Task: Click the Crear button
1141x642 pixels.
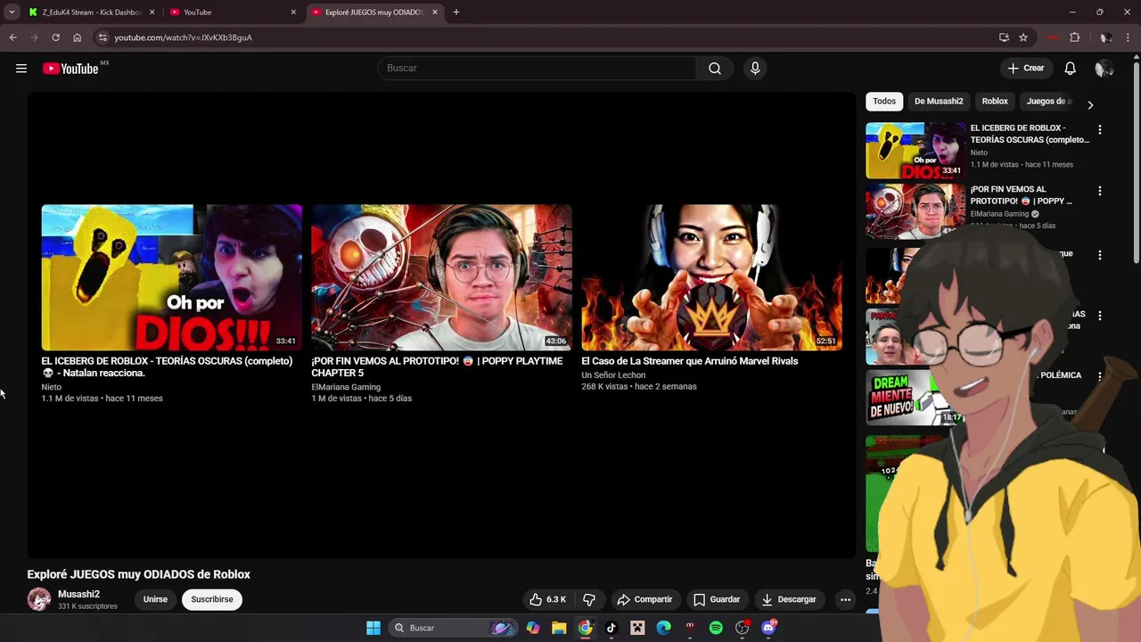Action: click(1026, 69)
